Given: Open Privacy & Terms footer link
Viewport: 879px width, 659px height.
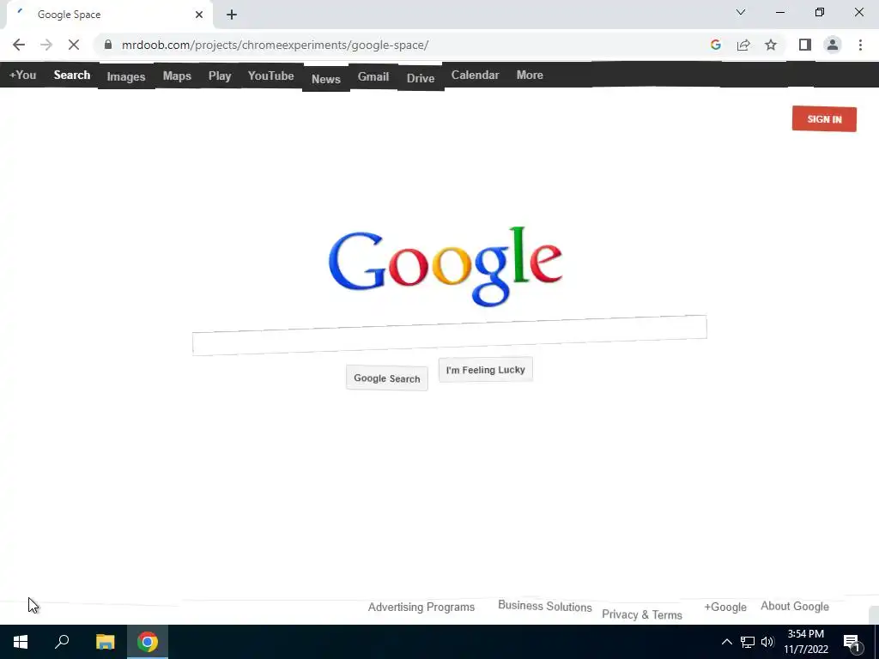Looking at the screenshot, I should coord(642,614).
